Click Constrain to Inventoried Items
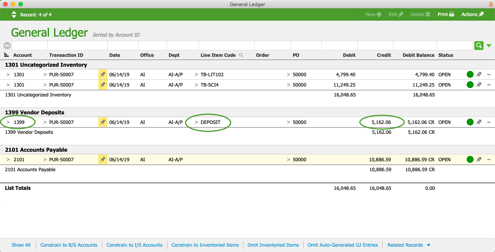The height and width of the screenshot is (252, 495). click(x=205, y=245)
